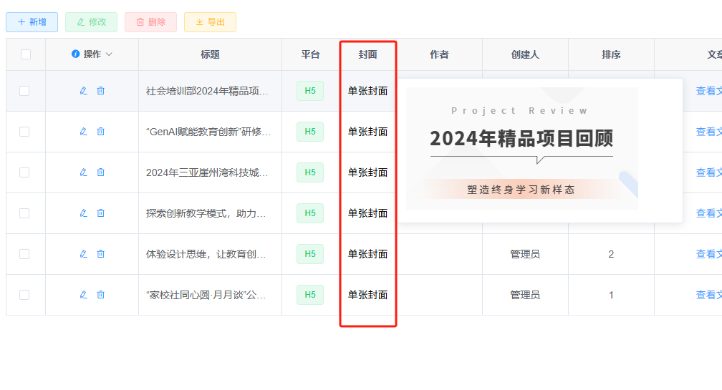722x390 pixels.
Task: Click H5 tag in 2024年三亚崖州湾科技城 row
Action: point(310,172)
